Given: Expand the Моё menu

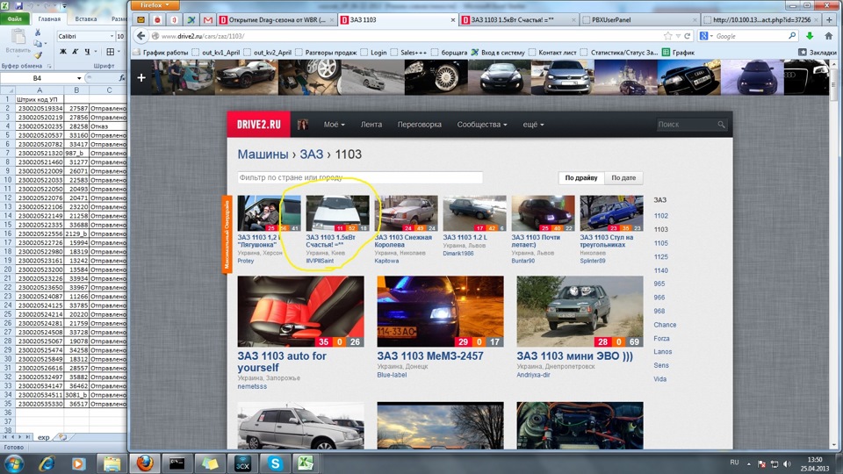Looking at the screenshot, I should click(334, 124).
